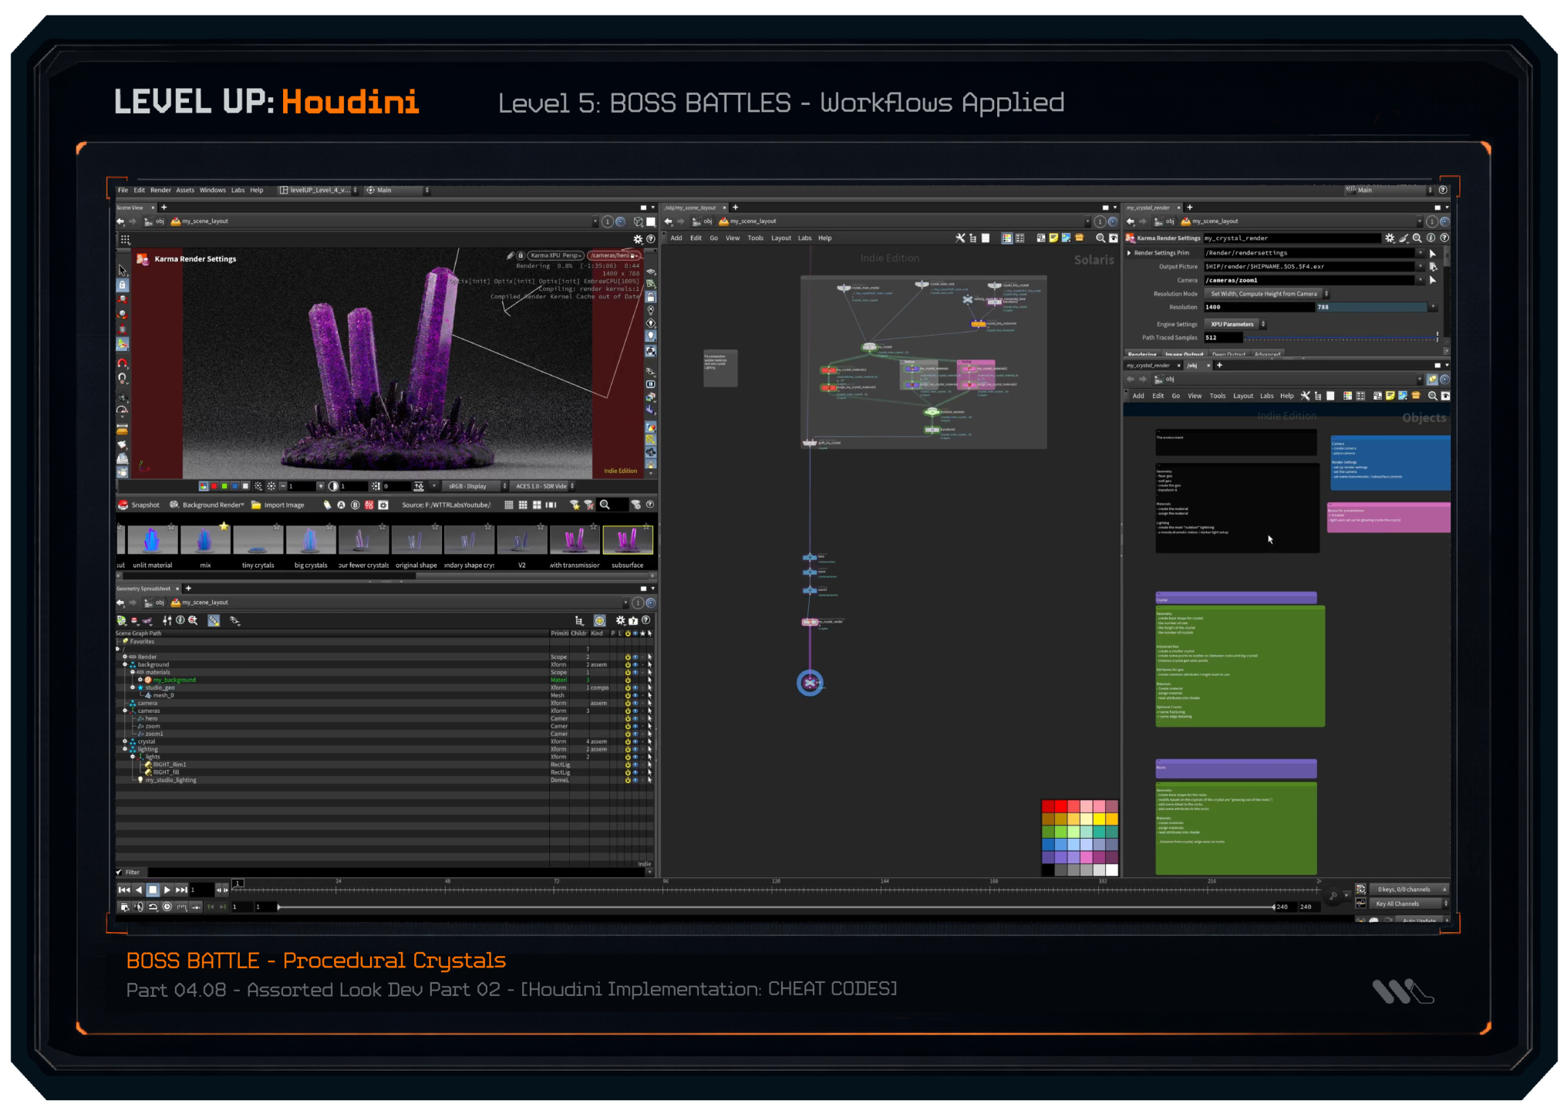
Task: Switch to the Image Output tab
Action: [1184, 354]
